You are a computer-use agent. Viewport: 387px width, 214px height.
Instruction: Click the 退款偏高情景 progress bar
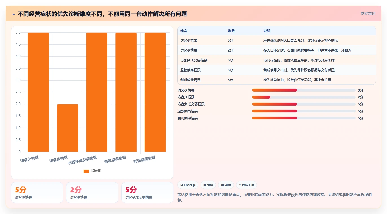coord(304,111)
